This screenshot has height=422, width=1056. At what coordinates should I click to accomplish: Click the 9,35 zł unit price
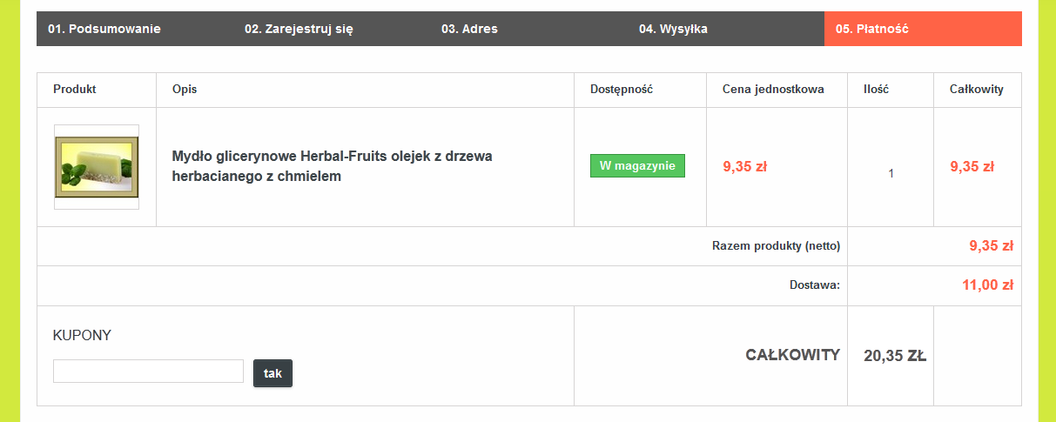click(744, 166)
